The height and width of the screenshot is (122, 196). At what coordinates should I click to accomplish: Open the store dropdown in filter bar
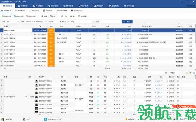(x=12, y=22)
